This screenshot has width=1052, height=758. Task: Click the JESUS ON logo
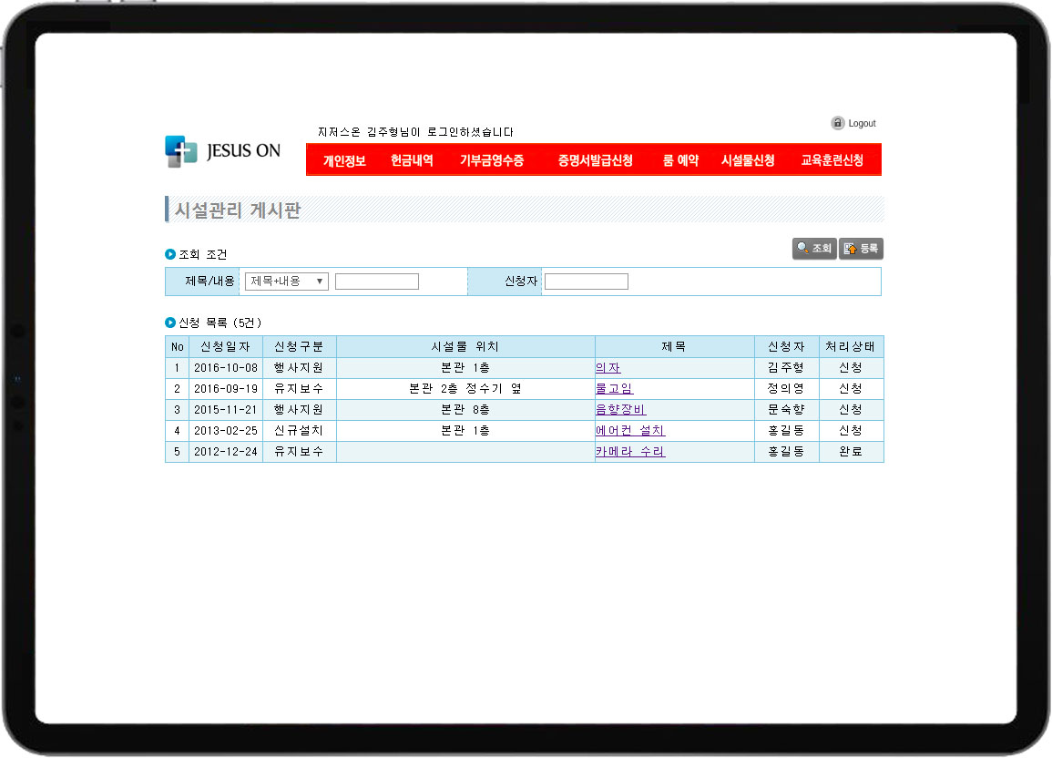(x=223, y=151)
